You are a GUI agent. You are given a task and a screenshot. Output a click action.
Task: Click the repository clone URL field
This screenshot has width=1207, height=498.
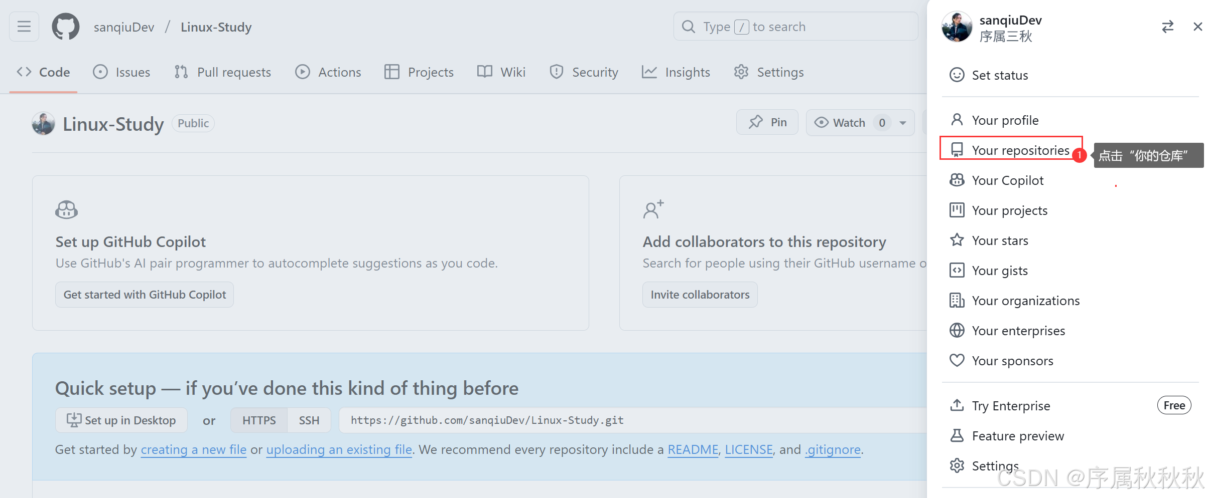pyautogui.click(x=632, y=420)
